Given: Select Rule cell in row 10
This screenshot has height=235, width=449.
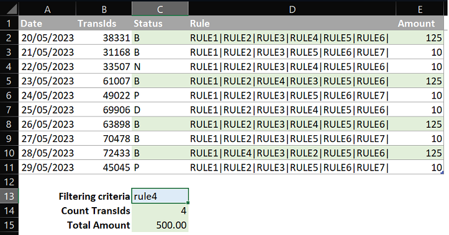Looking at the screenshot, I should [x=292, y=153].
